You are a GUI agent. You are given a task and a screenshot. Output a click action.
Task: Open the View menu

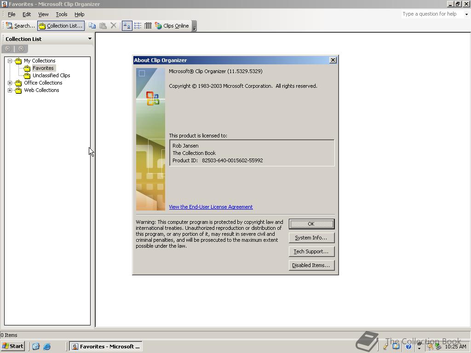coord(43,14)
